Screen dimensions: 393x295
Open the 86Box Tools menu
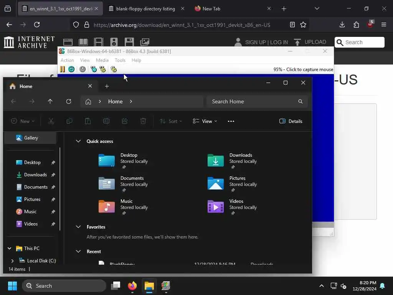120,60
